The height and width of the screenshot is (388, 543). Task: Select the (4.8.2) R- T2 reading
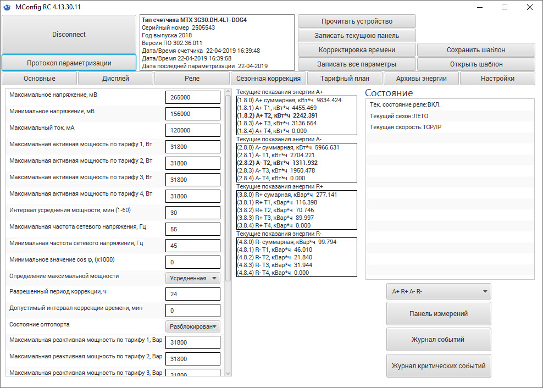(x=275, y=257)
